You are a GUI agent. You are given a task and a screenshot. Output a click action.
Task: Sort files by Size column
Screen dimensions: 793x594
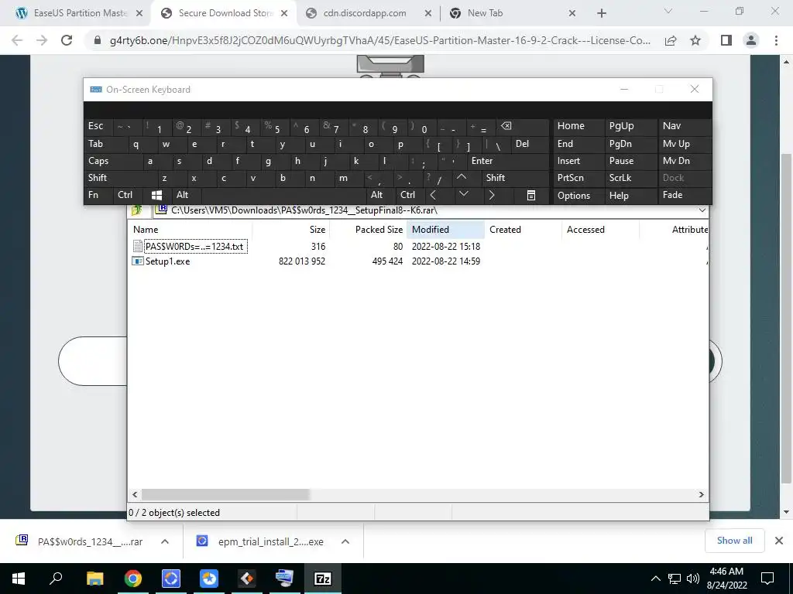pyautogui.click(x=291, y=229)
